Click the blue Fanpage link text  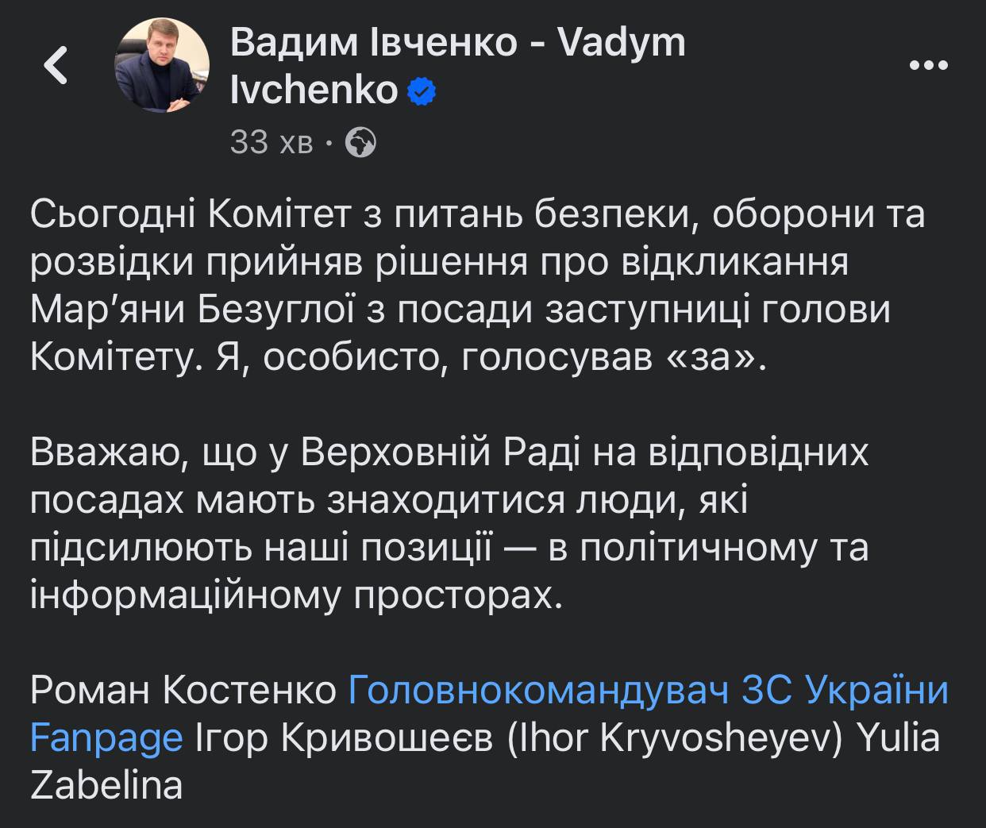tap(106, 738)
